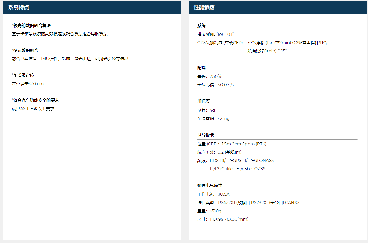Viewport: 368px width, 243px height.
Task: Select the heading 领先的数据融合算法
Action: click(x=32, y=25)
